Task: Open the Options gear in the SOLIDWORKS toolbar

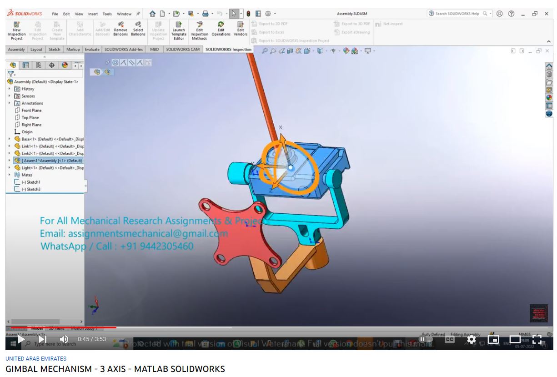Action: [268, 14]
